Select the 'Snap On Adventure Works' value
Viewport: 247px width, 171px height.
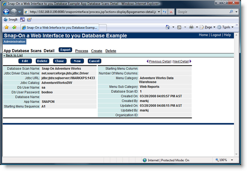61,69
